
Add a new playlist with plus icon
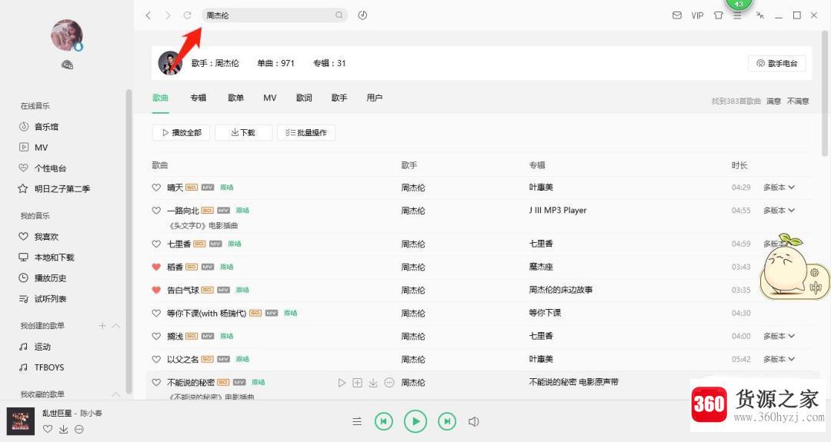point(102,326)
